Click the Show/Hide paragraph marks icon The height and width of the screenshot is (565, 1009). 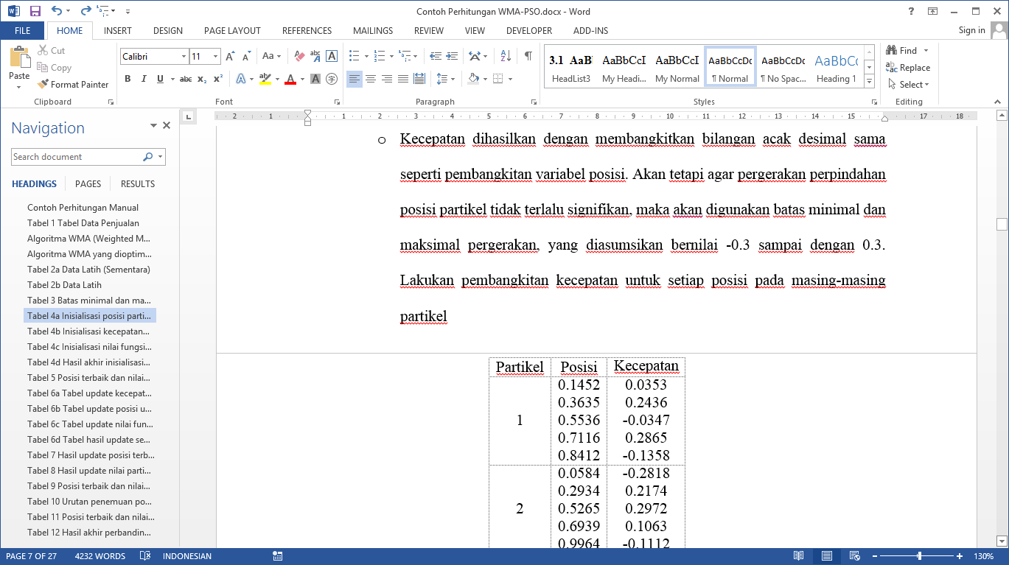click(x=528, y=56)
